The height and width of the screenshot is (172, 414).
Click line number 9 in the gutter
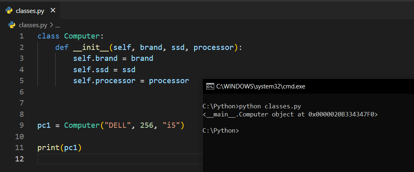point(22,125)
